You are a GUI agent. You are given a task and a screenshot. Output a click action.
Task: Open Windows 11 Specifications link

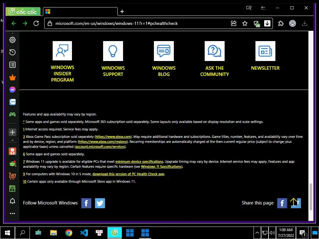[x=161, y=166]
